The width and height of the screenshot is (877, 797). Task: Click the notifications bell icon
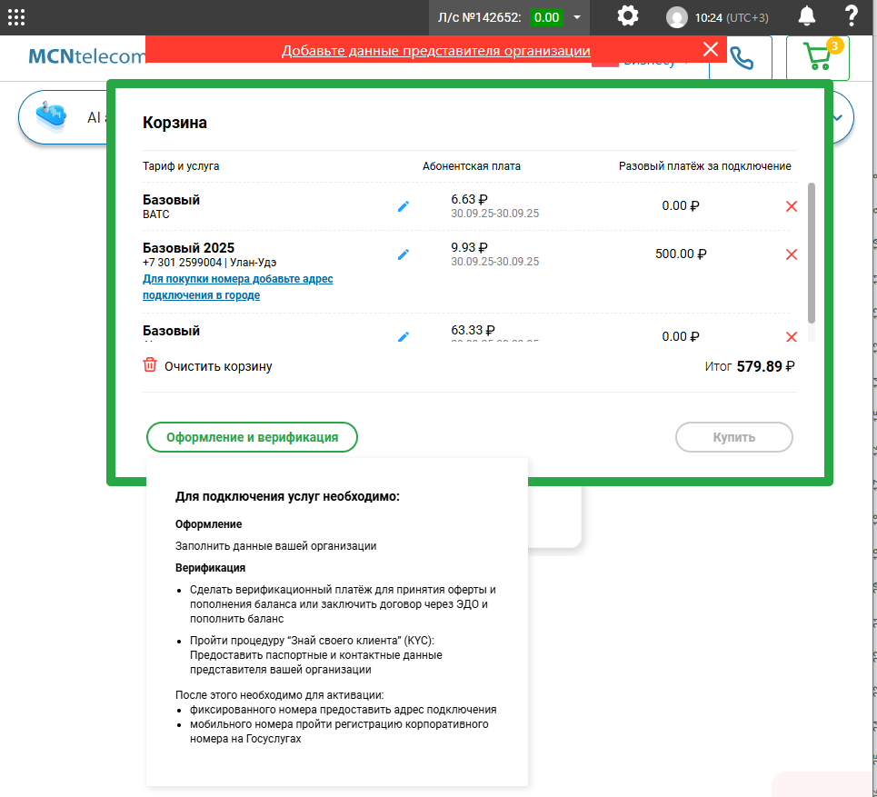(806, 16)
